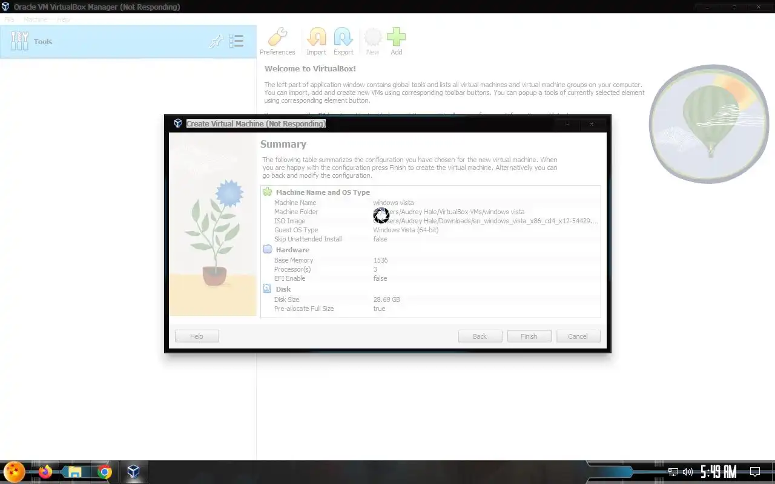Click the Finish button in the wizard
Image resolution: width=775 pixels, height=484 pixels.
click(x=529, y=336)
